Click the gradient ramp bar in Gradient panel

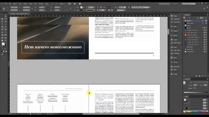pyautogui.click(x=196, y=92)
